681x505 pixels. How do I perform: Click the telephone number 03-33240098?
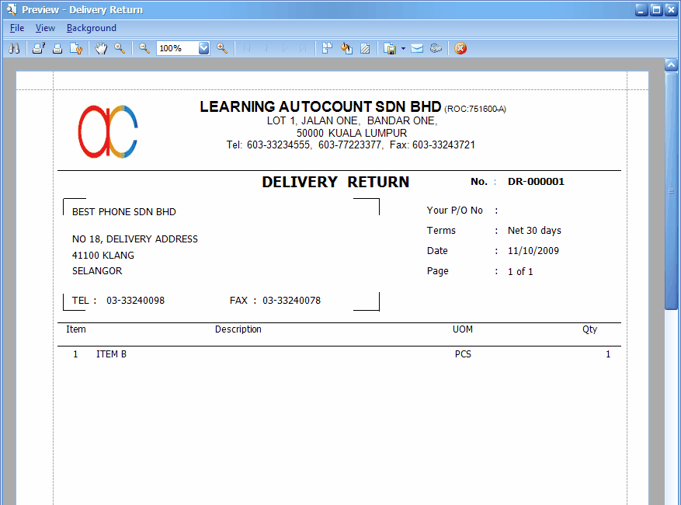pyautogui.click(x=136, y=301)
